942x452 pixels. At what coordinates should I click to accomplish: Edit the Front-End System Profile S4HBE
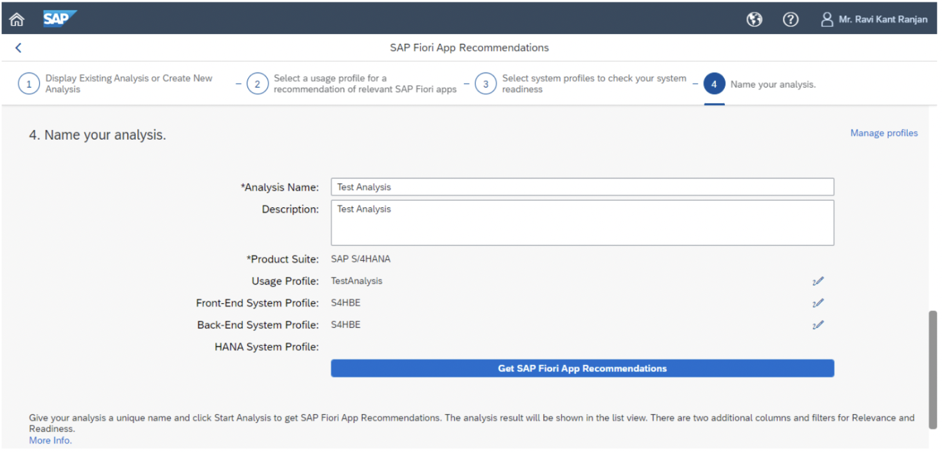pyautogui.click(x=818, y=303)
